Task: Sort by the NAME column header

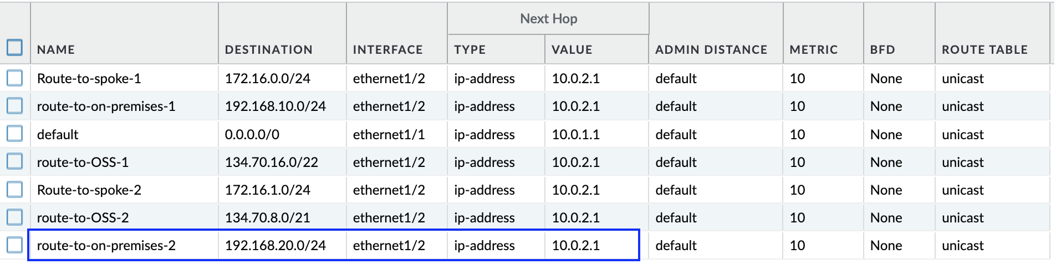Action: (x=56, y=50)
